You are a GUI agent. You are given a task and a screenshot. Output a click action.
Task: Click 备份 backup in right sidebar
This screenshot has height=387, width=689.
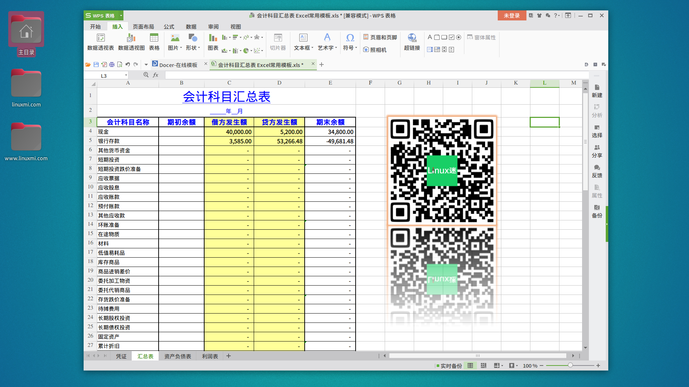[x=597, y=212]
